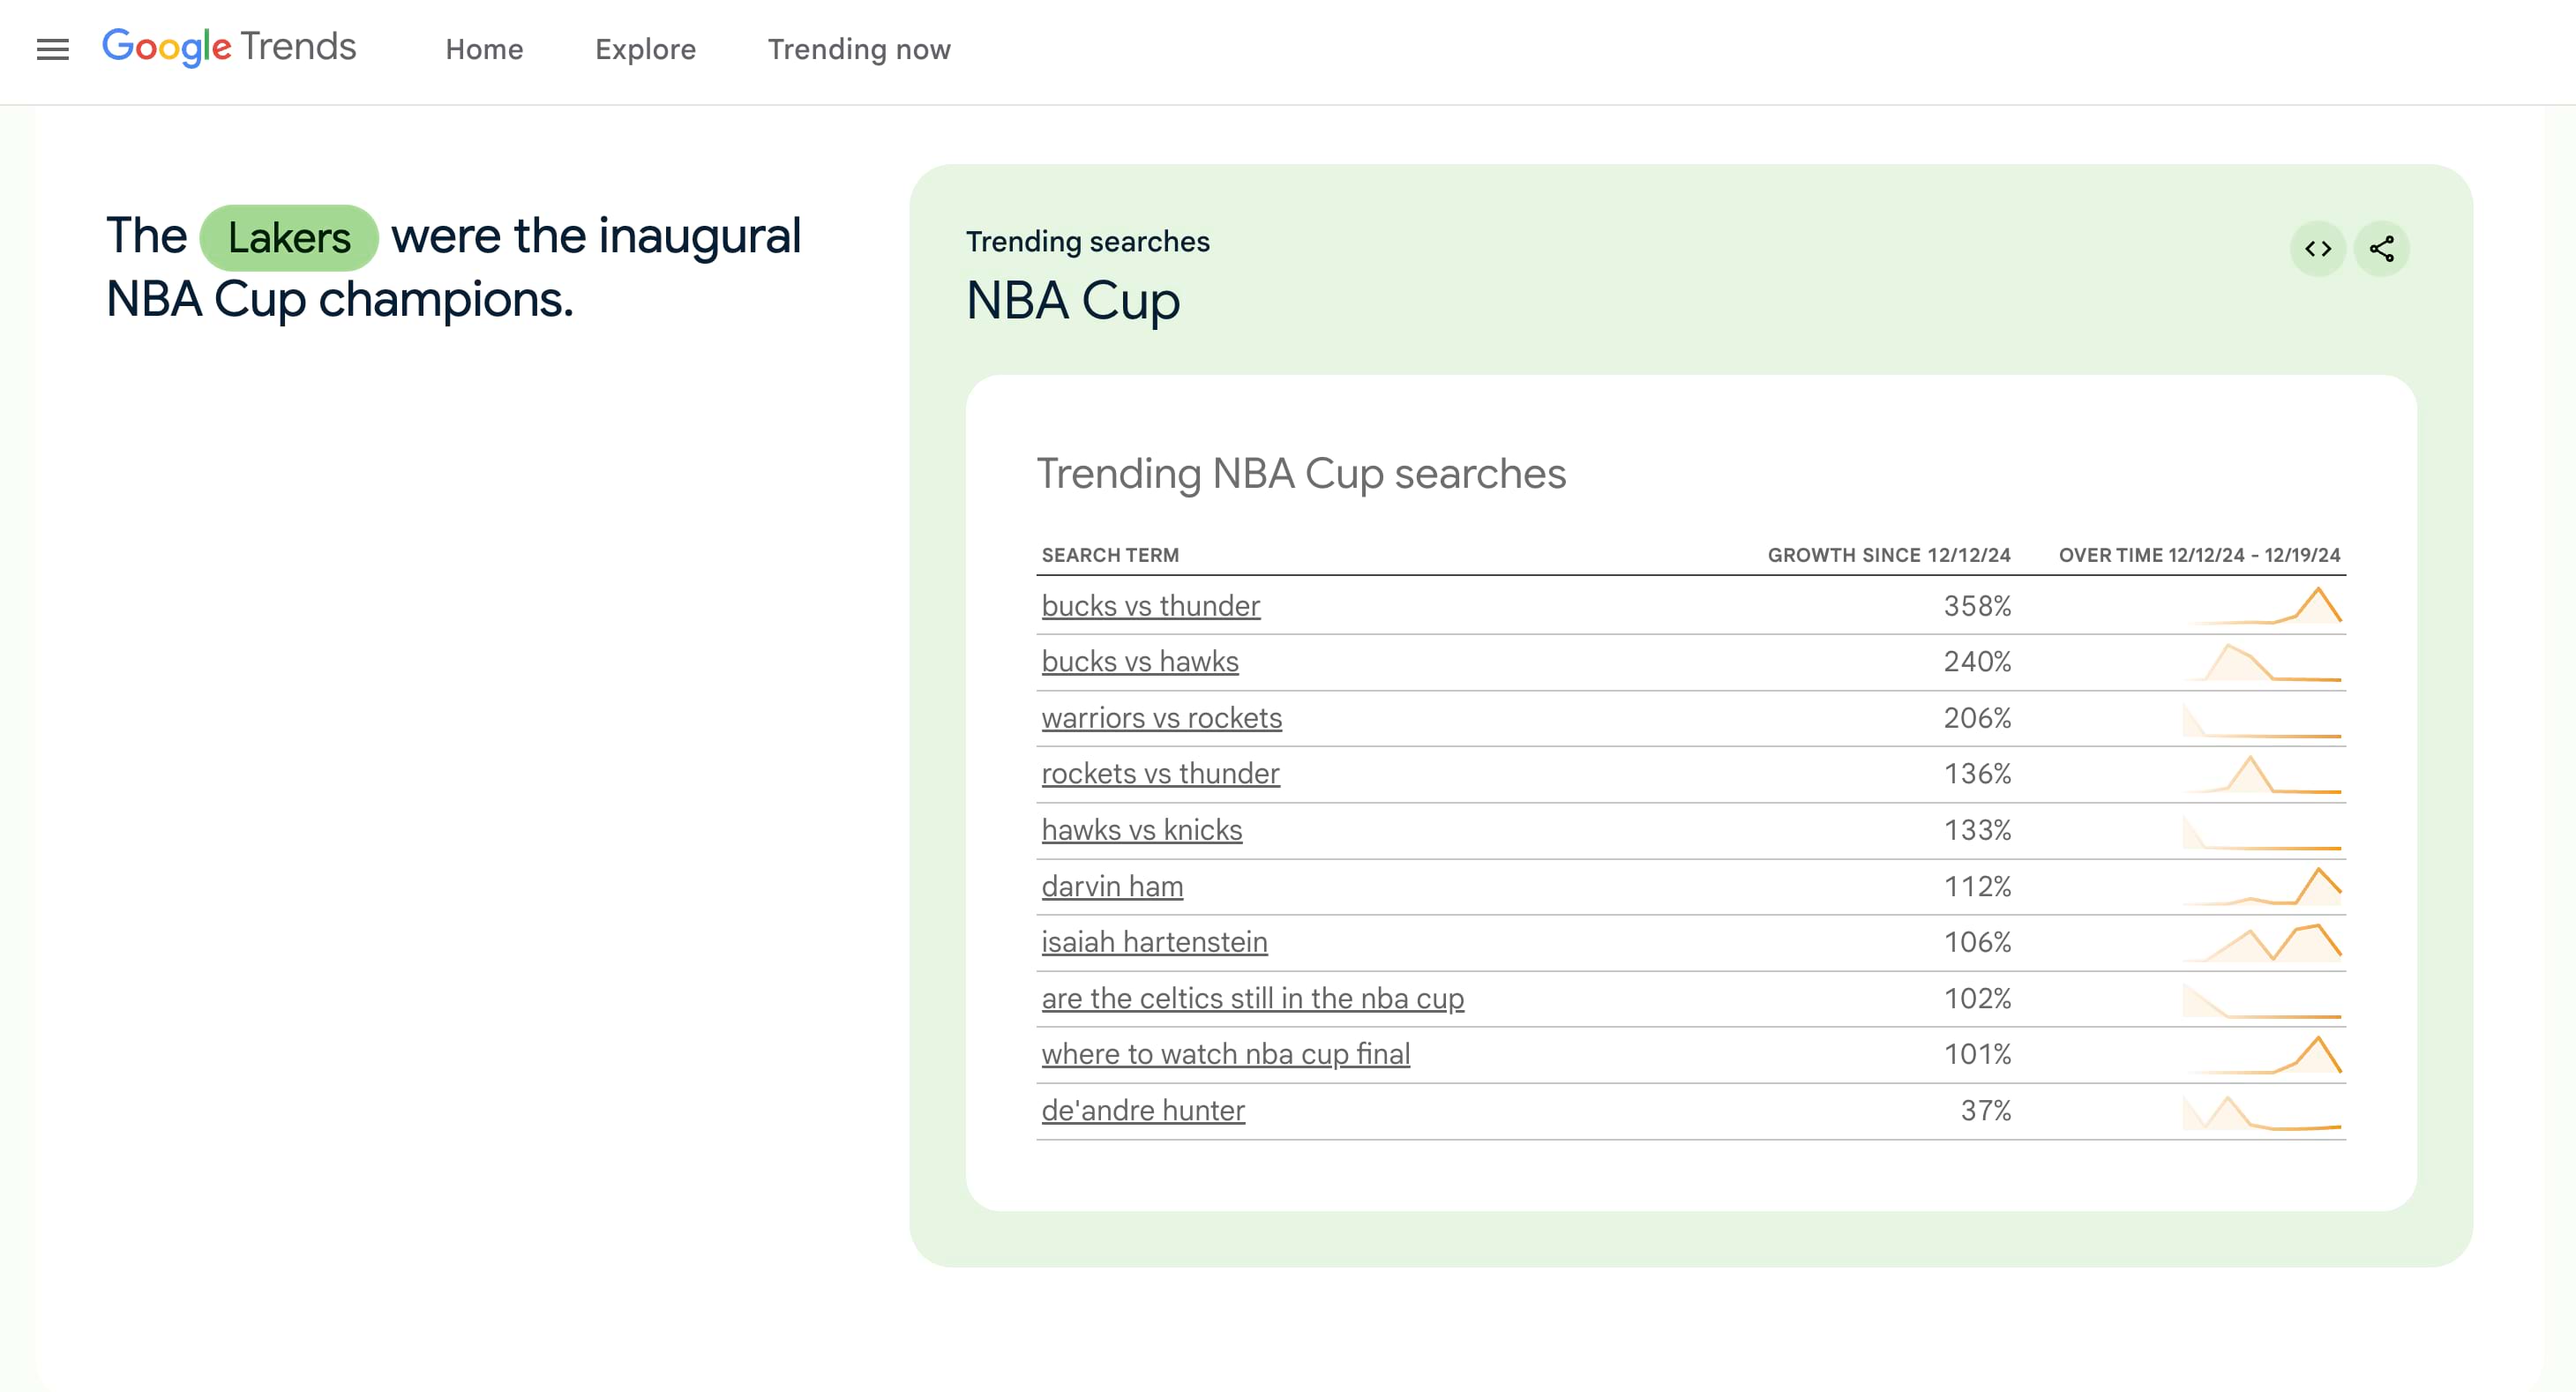
Task: Go to the Home tab
Action: [484, 49]
